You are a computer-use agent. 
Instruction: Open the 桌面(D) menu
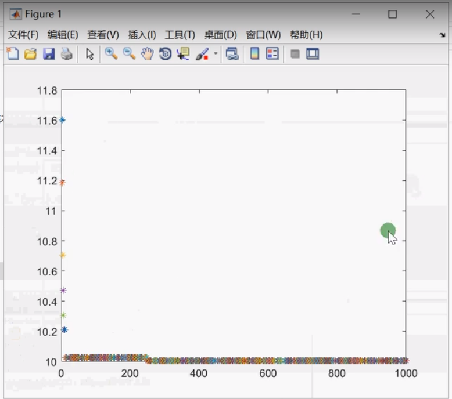(x=221, y=35)
